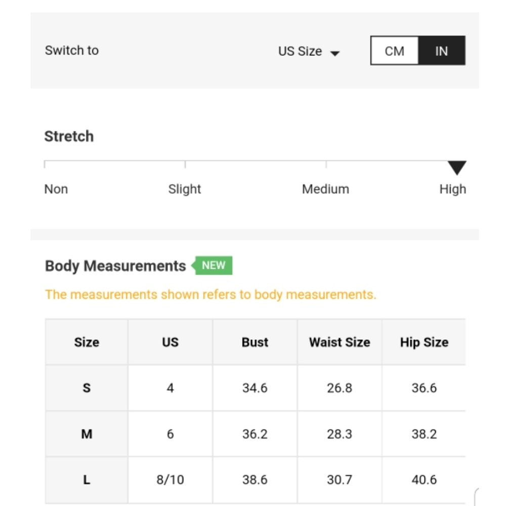Click the Hip Size column header
The height and width of the screenshot is (506, 506).
coord(424,342)
